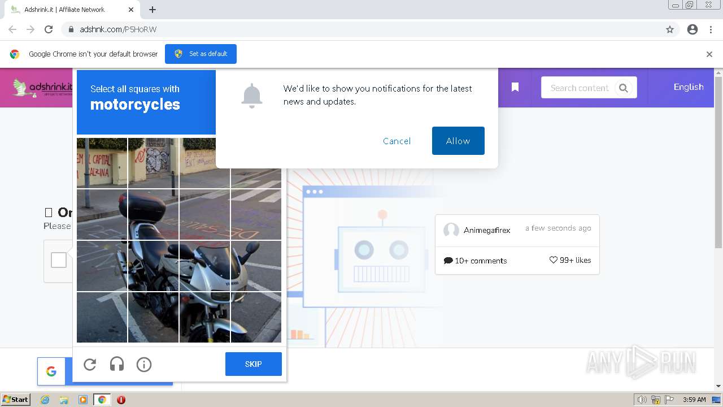Switch to Chrome in taskbar
The width and height of the screenshot is (723, 407).
pyautogui.click(x=102, y=400)
